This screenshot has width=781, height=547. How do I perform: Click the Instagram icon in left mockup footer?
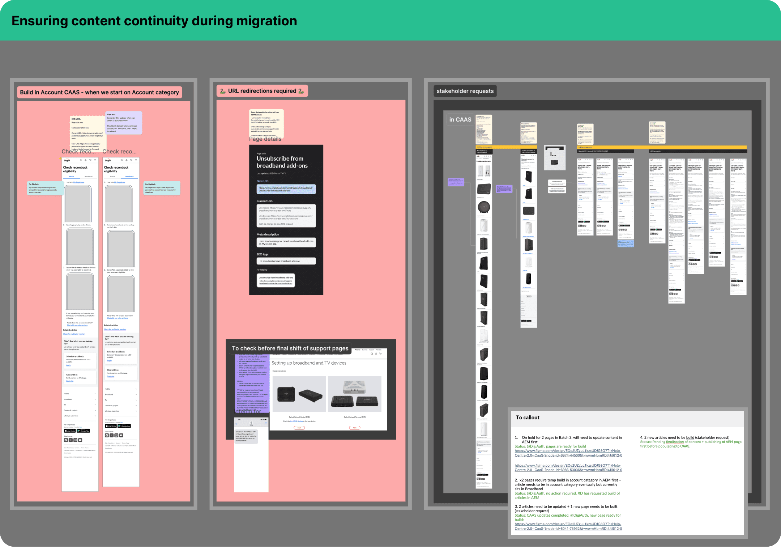(x=75, y=440)
